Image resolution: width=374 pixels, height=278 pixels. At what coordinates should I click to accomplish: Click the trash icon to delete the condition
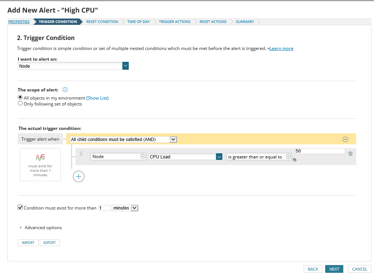point(350,153)
